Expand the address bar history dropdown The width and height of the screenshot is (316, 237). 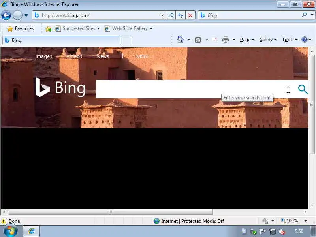(x=162, y=15)
